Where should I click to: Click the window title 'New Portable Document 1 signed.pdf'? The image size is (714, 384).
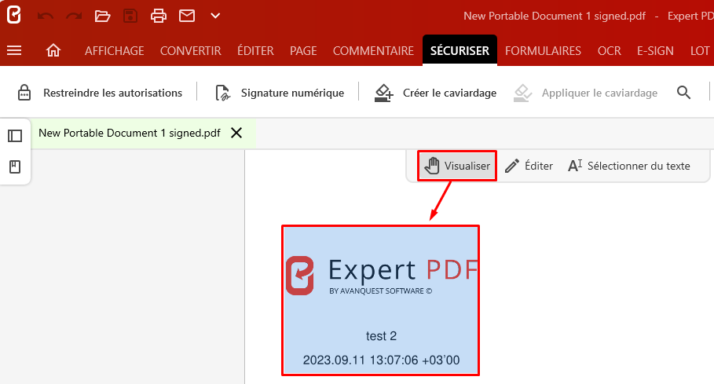[555, 16]
